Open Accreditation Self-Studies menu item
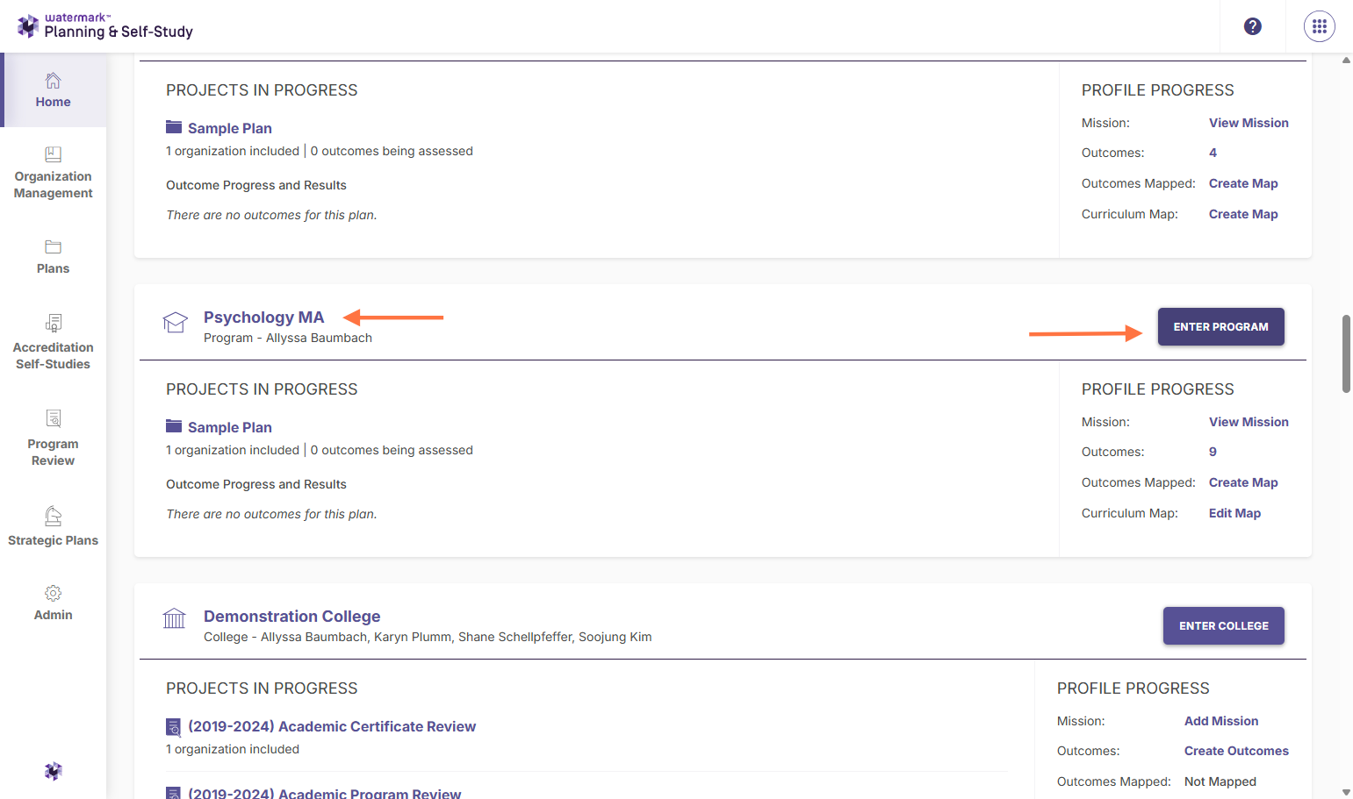The image size is (1353, 799). tap(54, 356)
